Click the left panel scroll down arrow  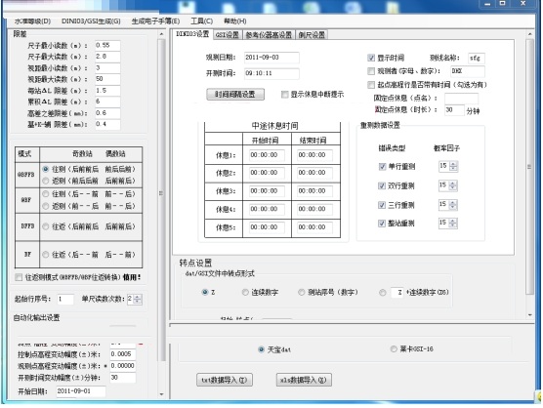pos(161,394)
